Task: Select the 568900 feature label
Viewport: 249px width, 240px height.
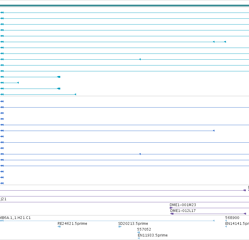Action: point(232,217)
